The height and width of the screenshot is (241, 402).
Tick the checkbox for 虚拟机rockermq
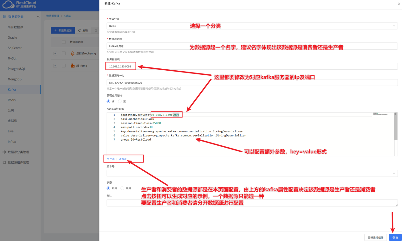pos(64,53)
